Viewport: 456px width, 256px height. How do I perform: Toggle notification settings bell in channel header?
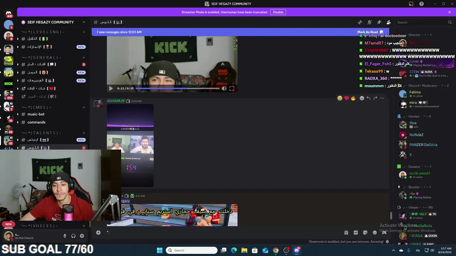[x=369, y=22]
